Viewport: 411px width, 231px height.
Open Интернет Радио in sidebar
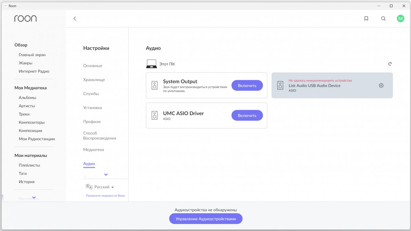click(34, 71)
